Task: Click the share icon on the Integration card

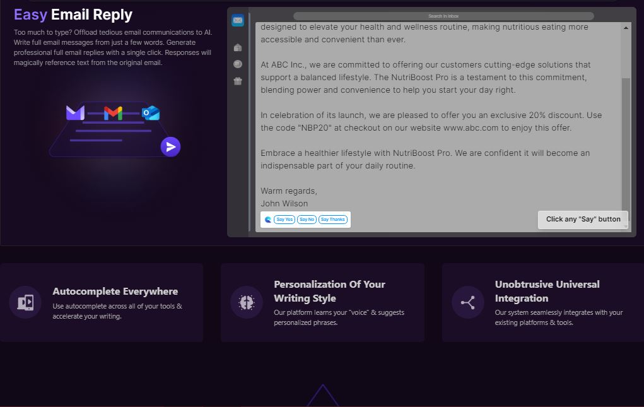Action: coord(467,302)
